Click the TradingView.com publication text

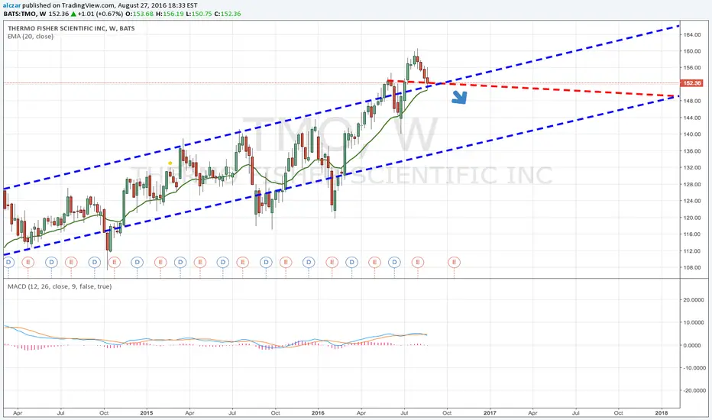point(89,5)
